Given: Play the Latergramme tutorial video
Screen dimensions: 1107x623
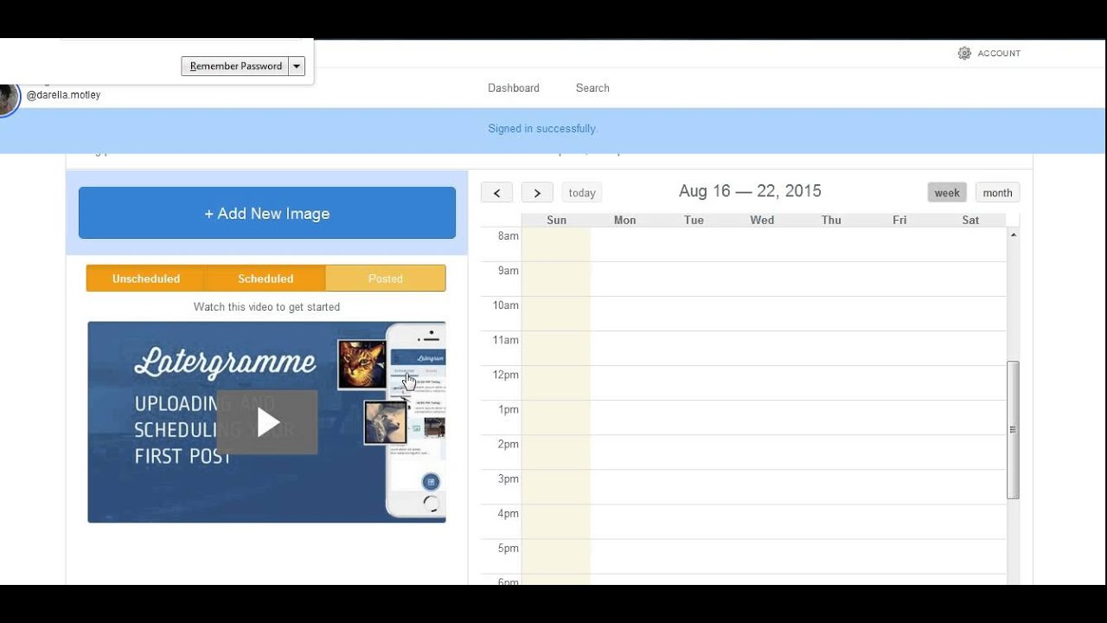Looking at the screenshot, I should (x=267, y=422).
